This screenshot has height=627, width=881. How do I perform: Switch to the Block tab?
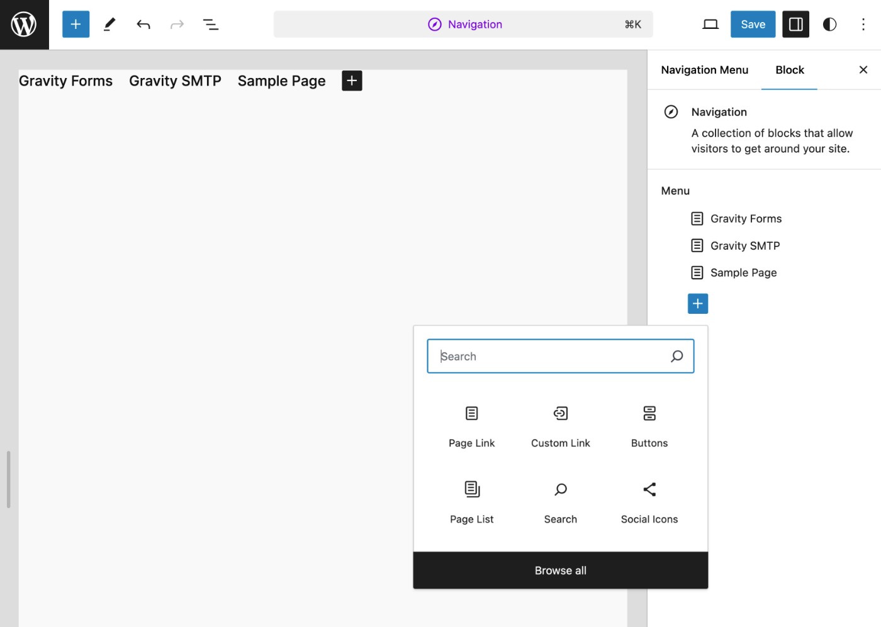tap(789, 70)
